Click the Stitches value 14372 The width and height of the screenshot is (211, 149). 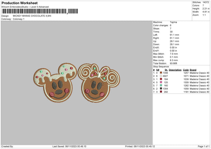[x=206, y=2]
